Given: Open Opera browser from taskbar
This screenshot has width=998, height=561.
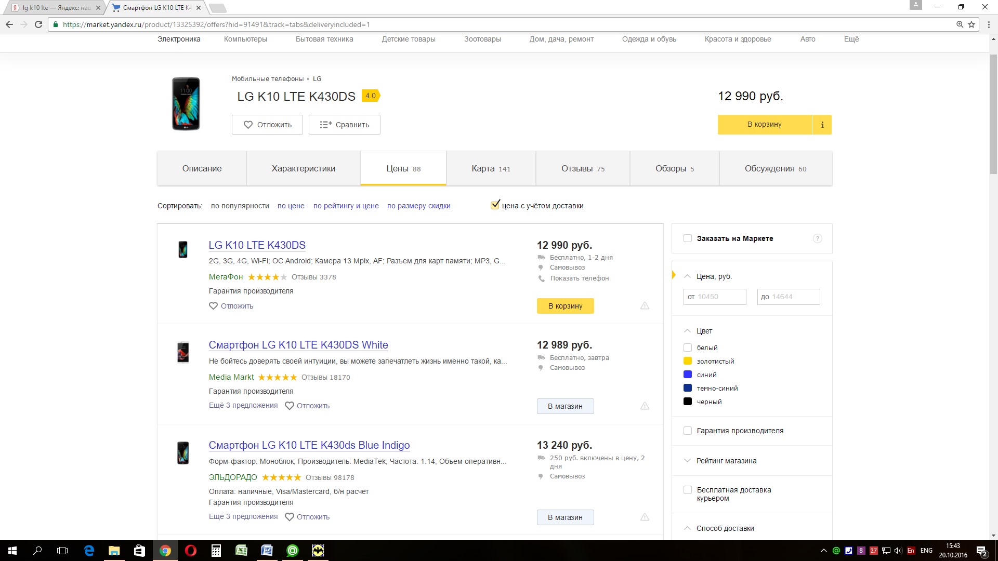Looking at the screenshot, I should pyautogui.click(x=191, y=551).
